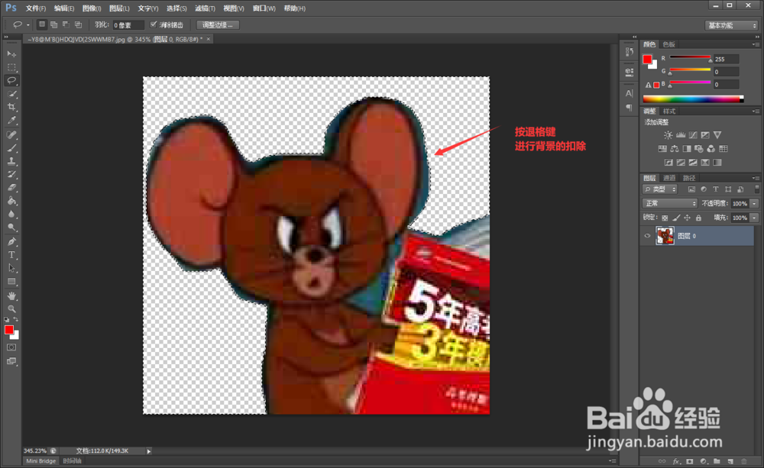
Task: Open 基本功能 workspace dropdown
Action: click(x=731, y=25)
